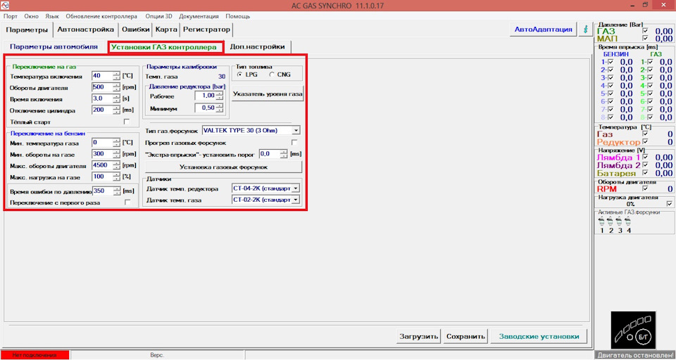Click the Б/Г fuel switch button icon
Viewport: 676px width, 360px height.
[x=644, y=336]
